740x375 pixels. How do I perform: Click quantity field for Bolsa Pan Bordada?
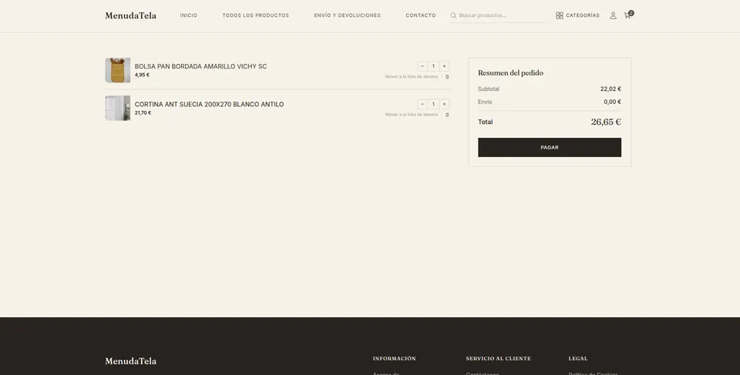coord(433,66)
